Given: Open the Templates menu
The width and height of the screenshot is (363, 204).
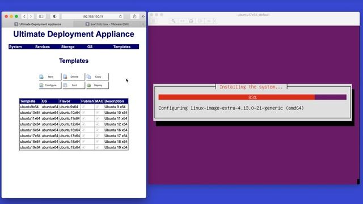Looking at the screenshot, I should point(122,46).
